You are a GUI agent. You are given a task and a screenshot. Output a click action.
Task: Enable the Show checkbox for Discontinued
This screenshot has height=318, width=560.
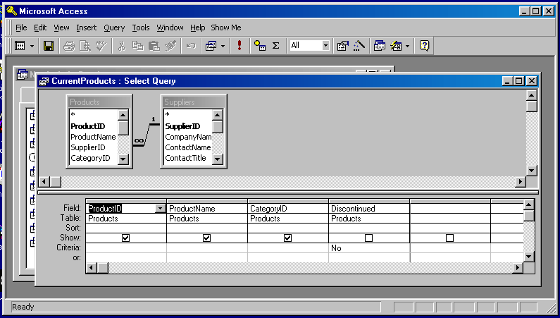point(368,238)
